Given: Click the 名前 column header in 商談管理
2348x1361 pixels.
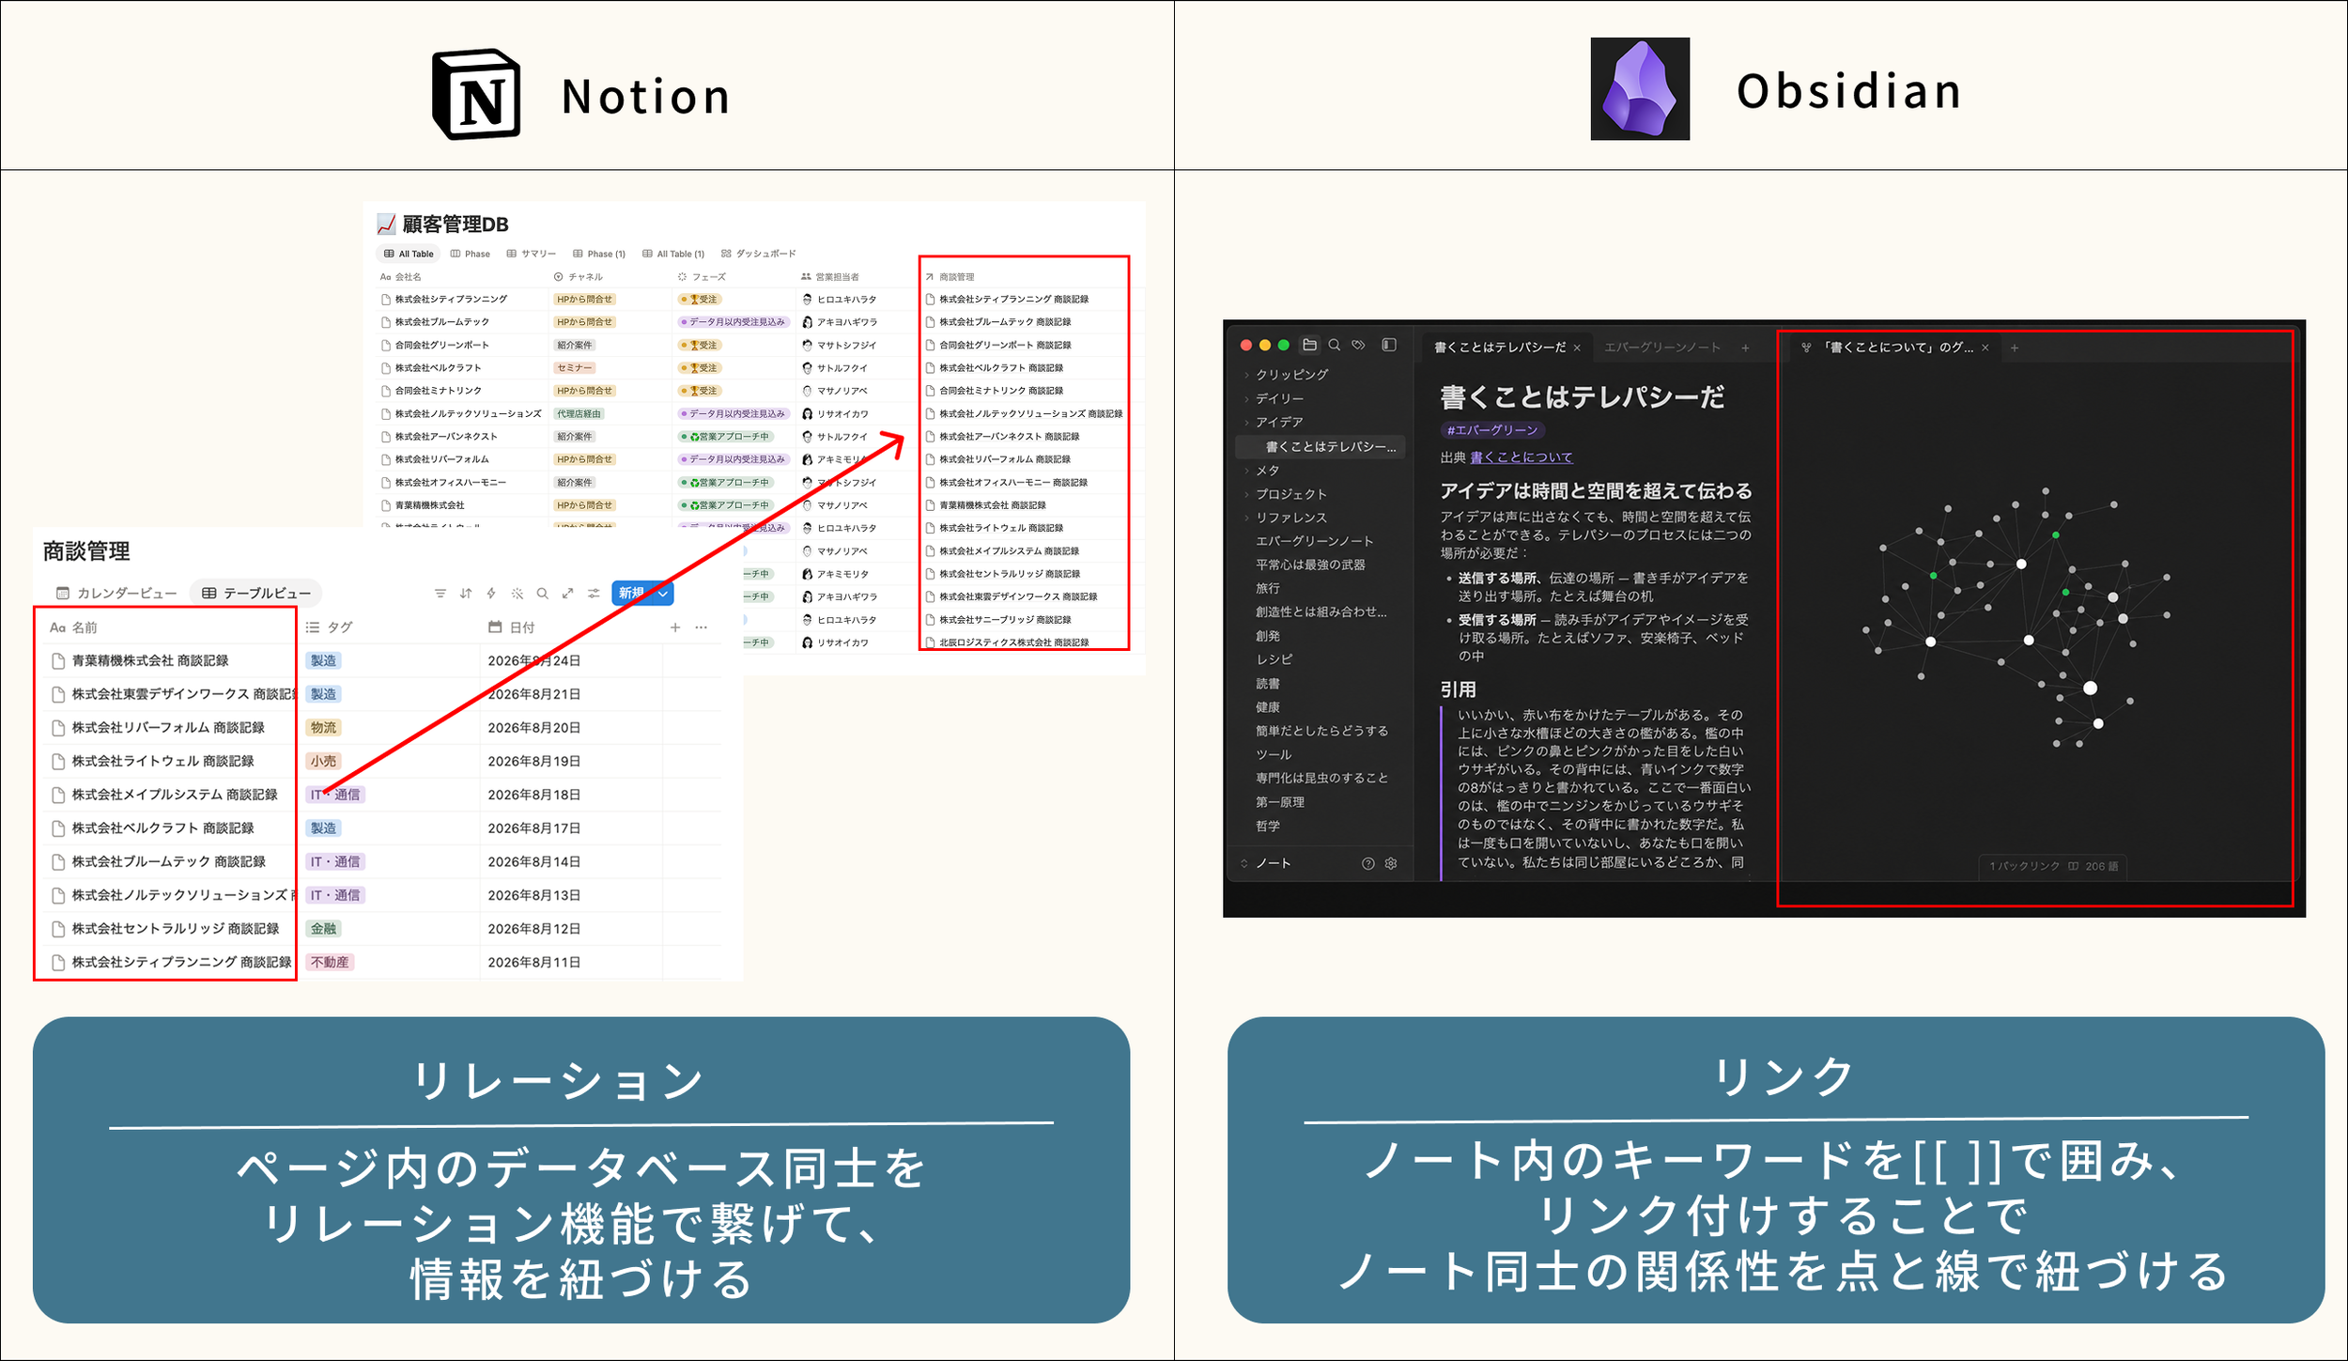Looking at the screenshot, I should (x=73, y=627).
